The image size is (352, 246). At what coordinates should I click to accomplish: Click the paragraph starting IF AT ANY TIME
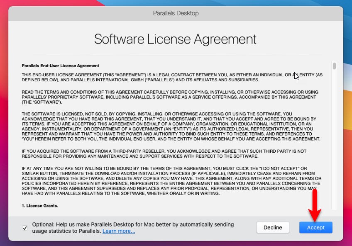coord(171,181)
